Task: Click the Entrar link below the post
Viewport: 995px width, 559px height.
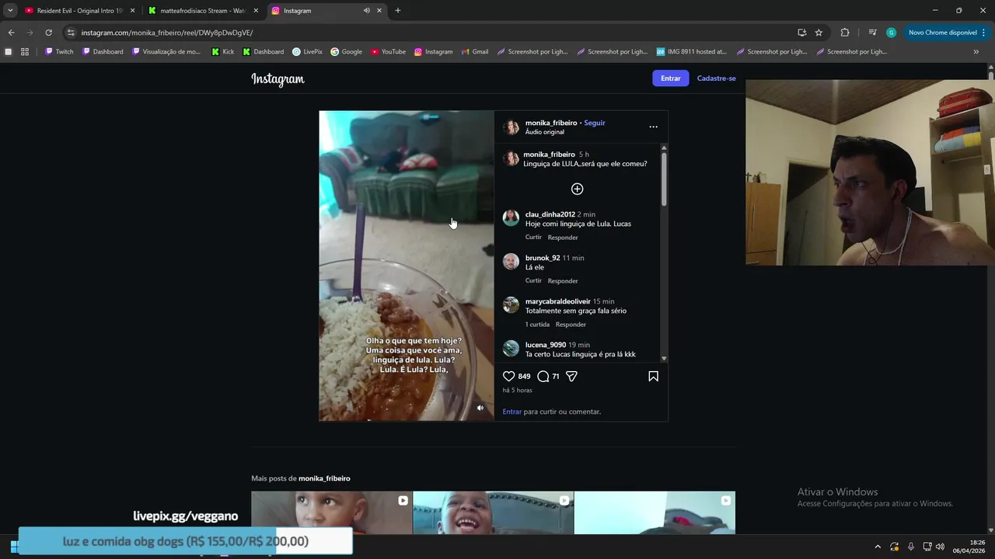Action: (x=512, y=411)
